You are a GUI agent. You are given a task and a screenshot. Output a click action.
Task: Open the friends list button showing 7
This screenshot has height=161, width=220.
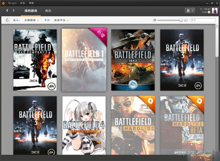click(190, 11)
